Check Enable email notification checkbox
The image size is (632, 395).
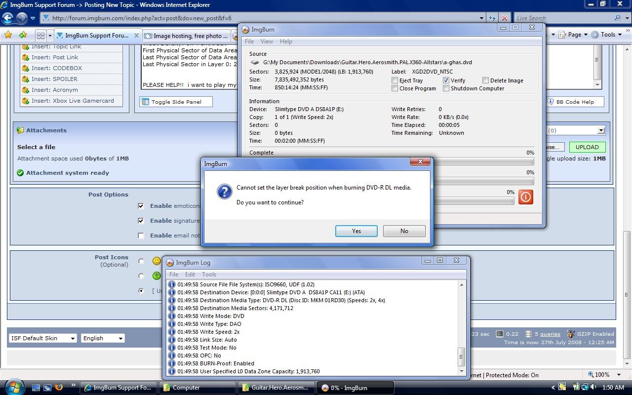pos(141,236)
